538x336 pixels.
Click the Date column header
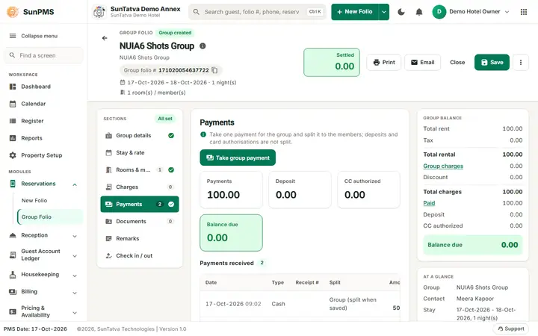pyautogui.click(x=211, y=282)
